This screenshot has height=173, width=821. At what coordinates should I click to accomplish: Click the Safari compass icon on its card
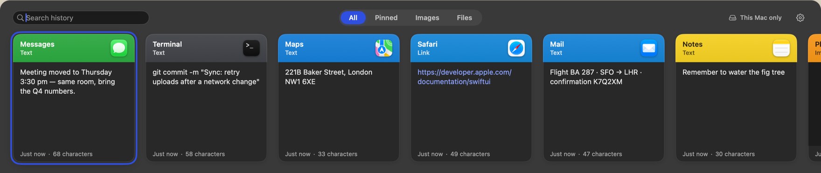click(516, 48)
